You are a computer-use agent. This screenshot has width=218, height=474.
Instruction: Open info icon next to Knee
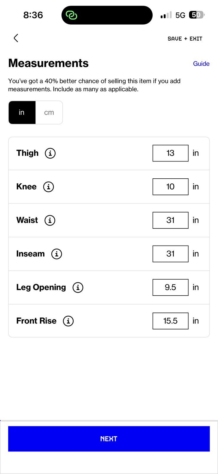tap(48, 187)
